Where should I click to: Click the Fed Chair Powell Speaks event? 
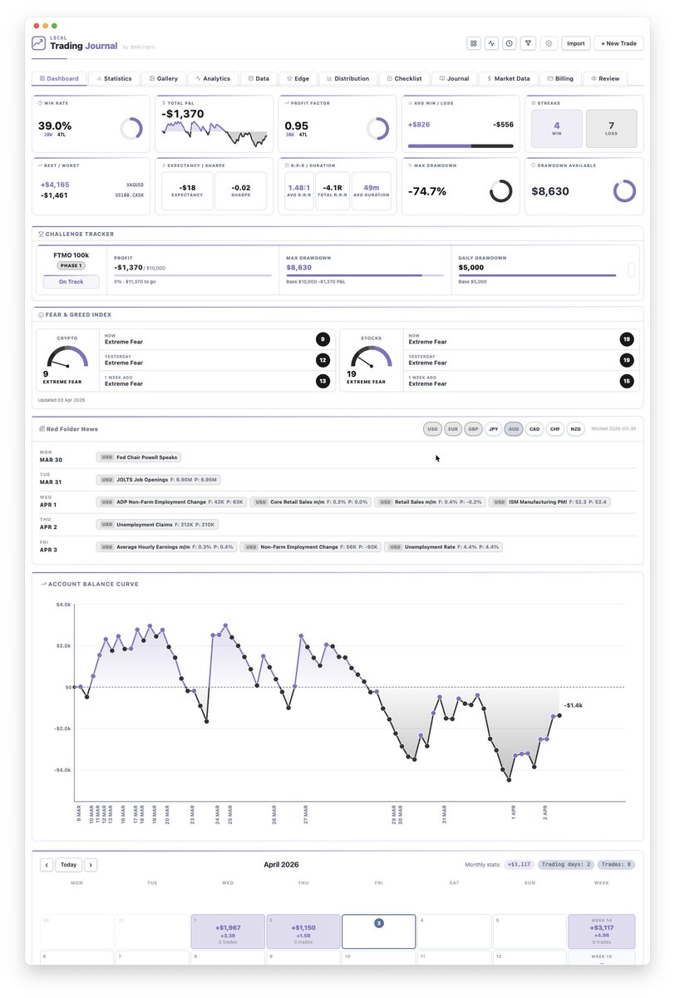pos(138,457)
